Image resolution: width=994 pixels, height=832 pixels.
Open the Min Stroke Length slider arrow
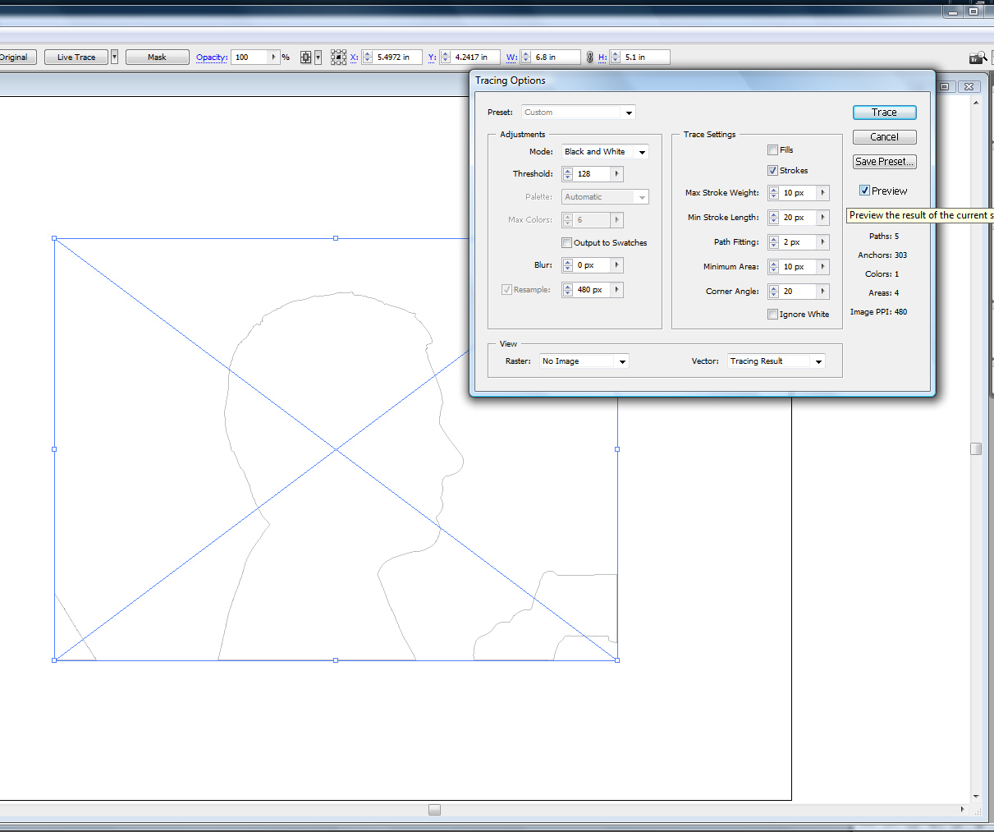click(x=823, y=218)
